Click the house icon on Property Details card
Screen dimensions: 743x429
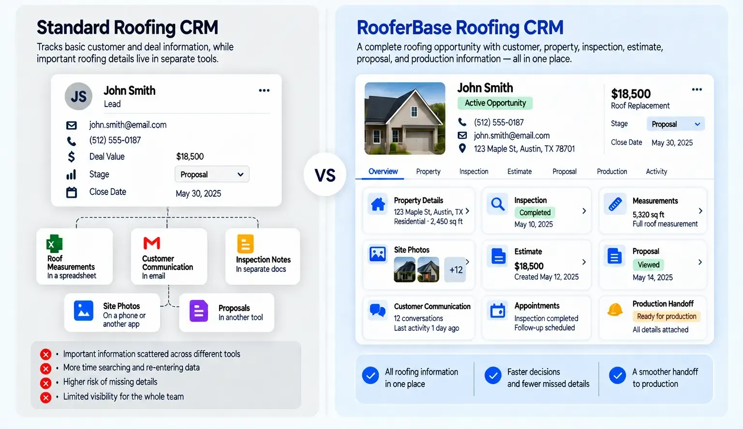[378, 204]
